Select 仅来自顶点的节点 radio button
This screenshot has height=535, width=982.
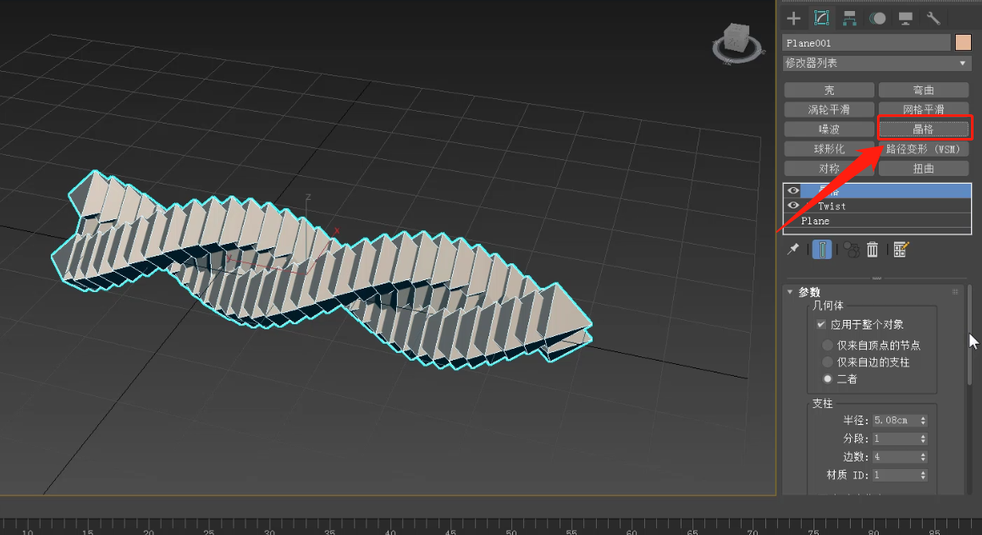[827, 345]
